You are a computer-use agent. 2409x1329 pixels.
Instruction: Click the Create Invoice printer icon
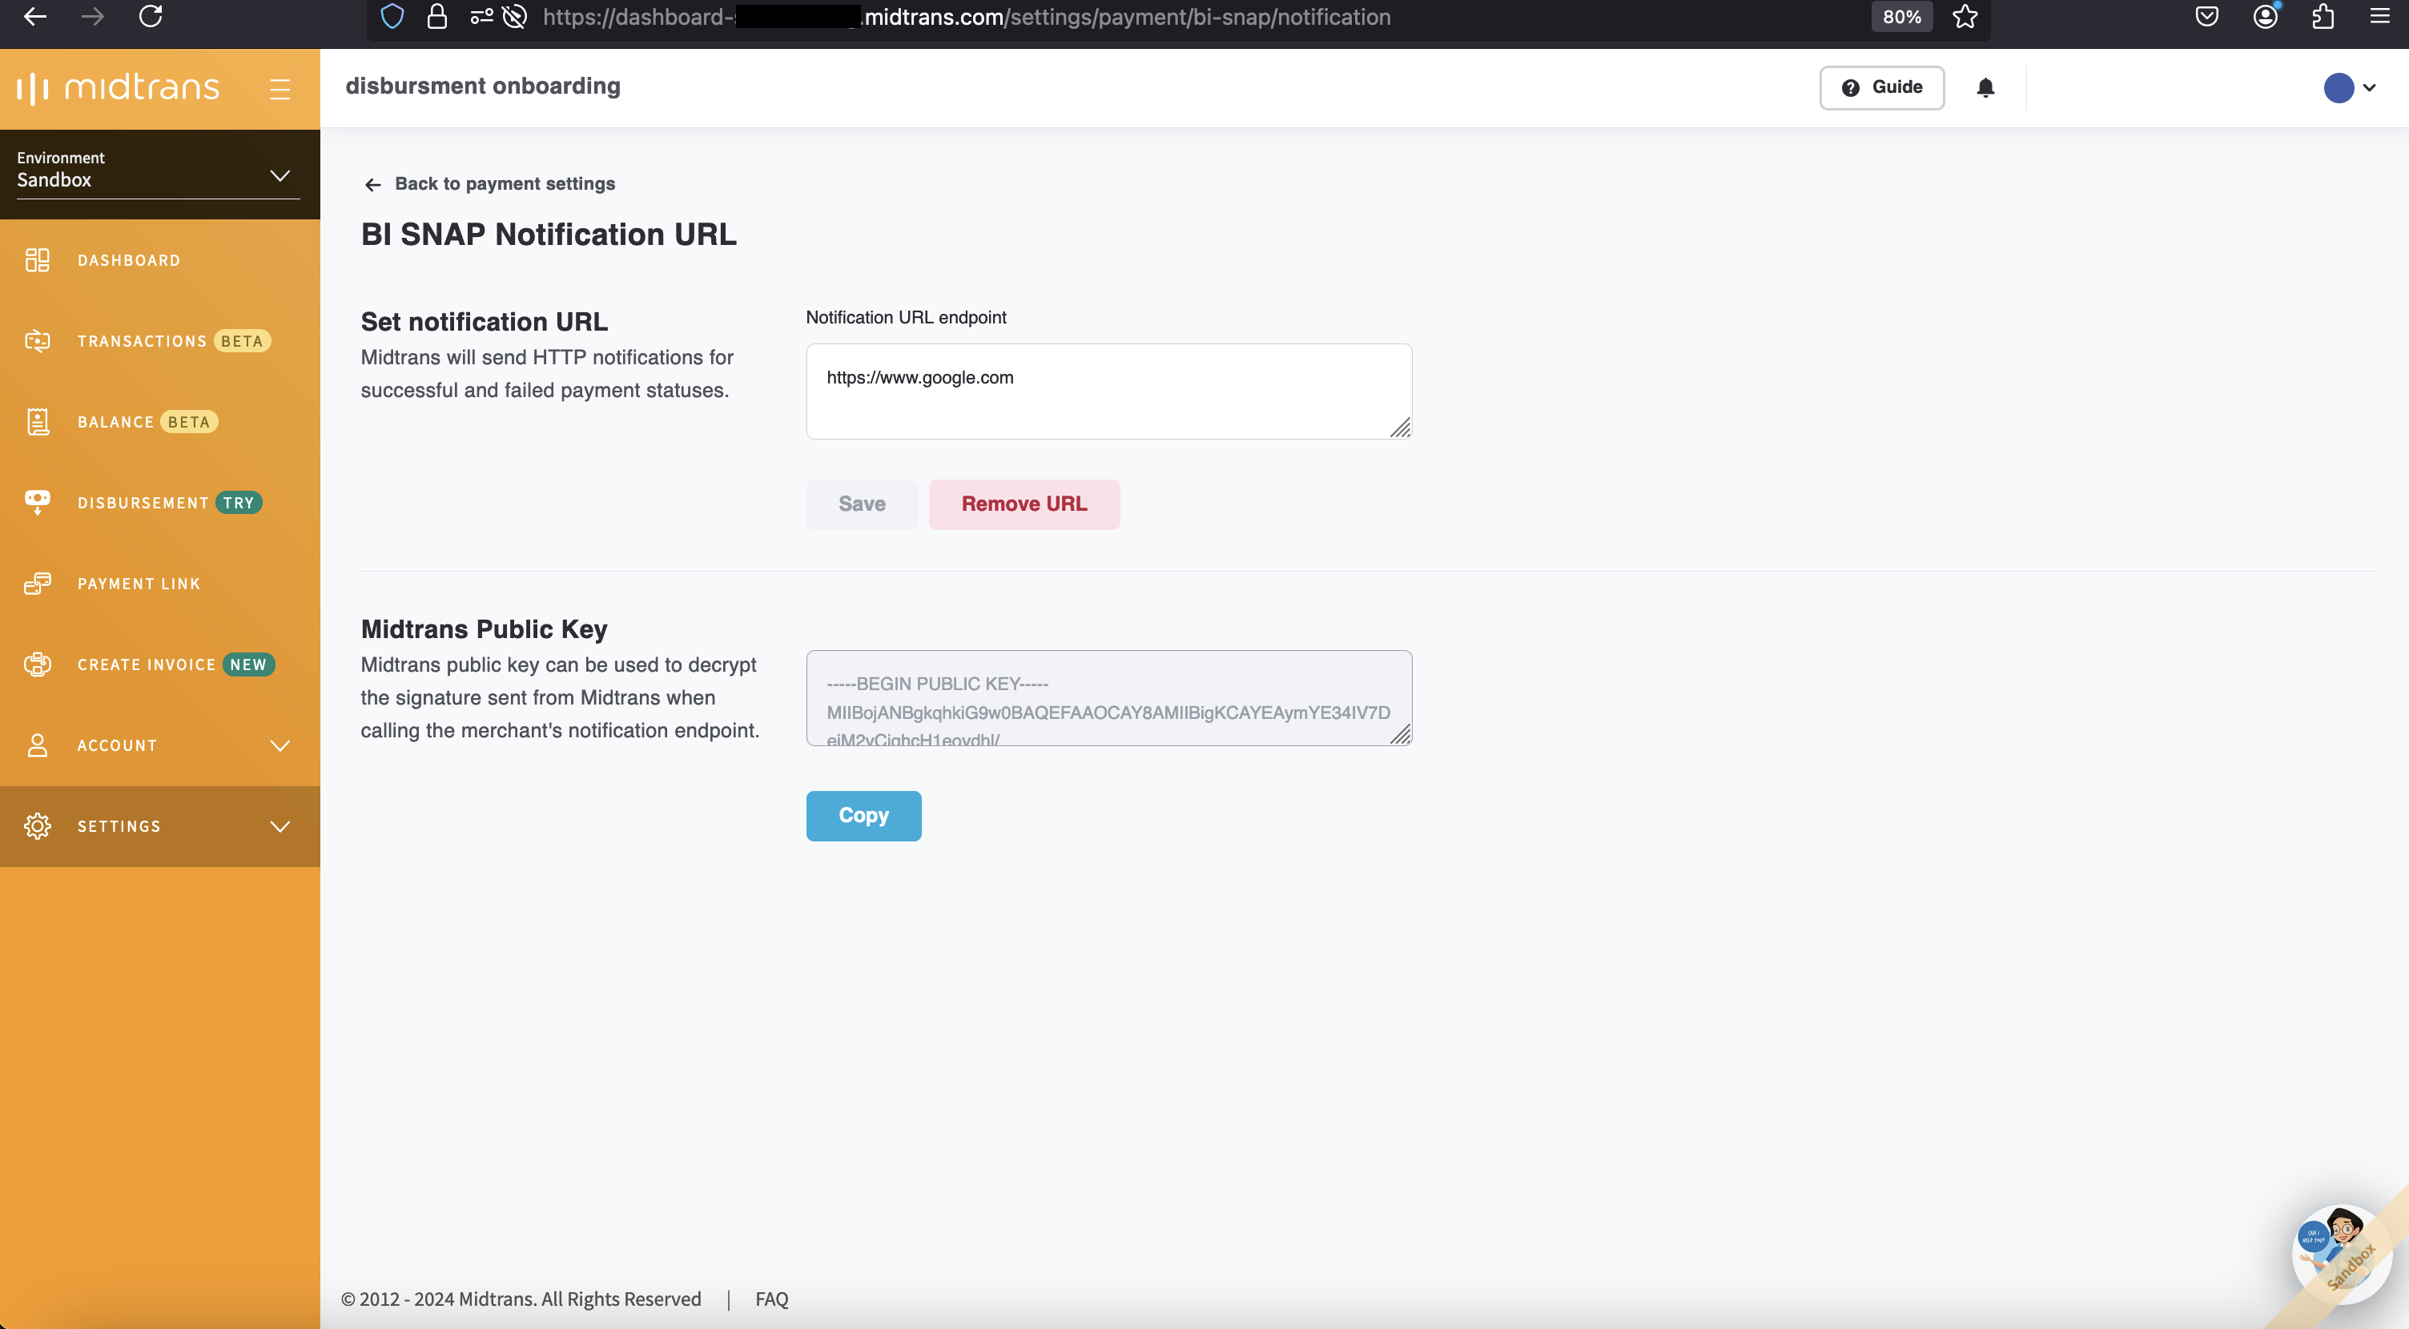pyautogui.click(x=38, y=664)
